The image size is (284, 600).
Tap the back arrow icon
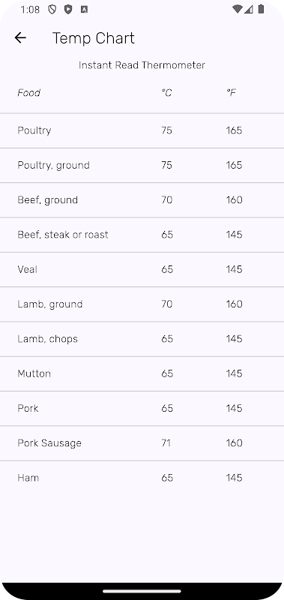point(20,37)
